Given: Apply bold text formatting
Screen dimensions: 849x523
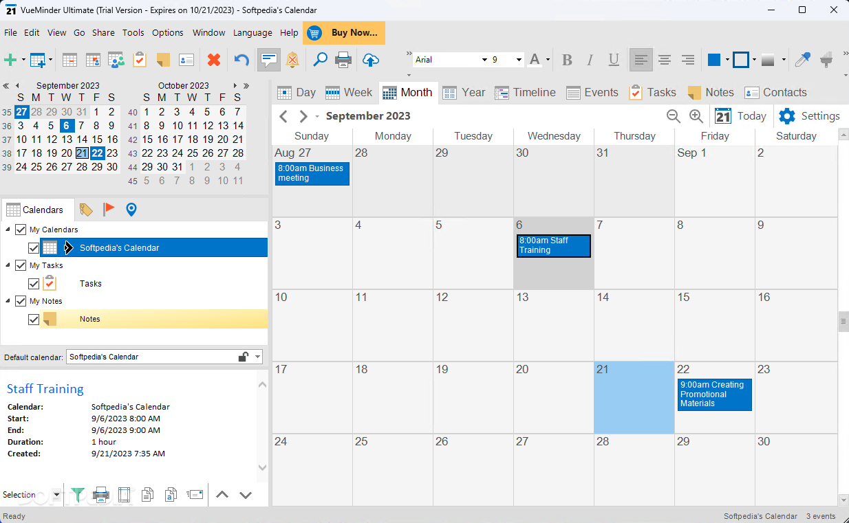Looking at the screenshot, I should click(568, 60).
